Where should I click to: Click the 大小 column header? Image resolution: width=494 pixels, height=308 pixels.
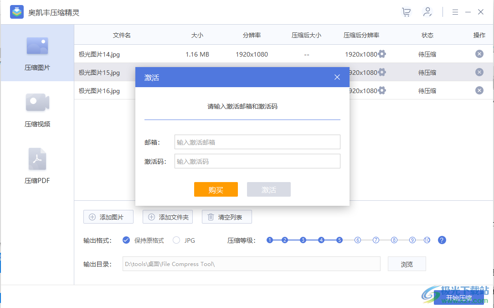tap(197, 35)
